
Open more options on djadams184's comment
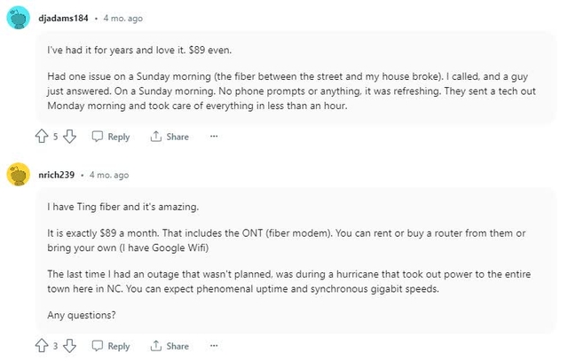tap(214, 137)
